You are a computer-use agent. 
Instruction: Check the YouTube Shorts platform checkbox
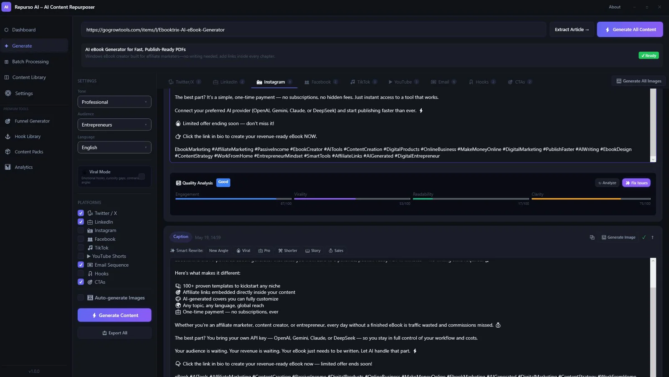[81, 256]
